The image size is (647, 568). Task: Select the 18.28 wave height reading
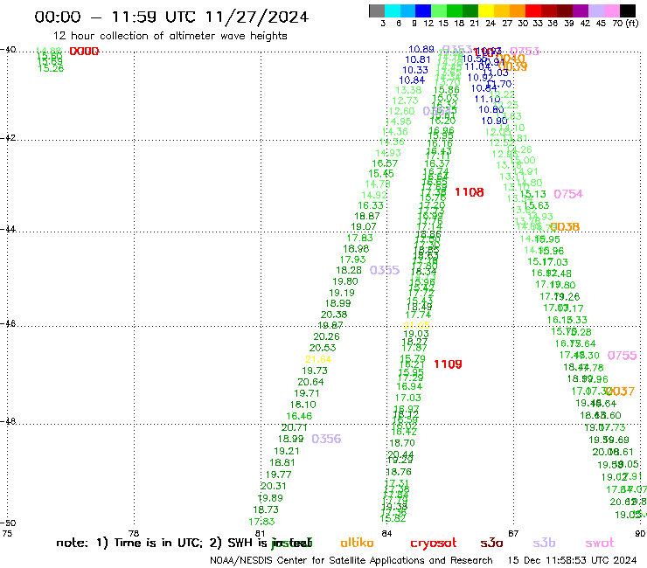point(349,270)
